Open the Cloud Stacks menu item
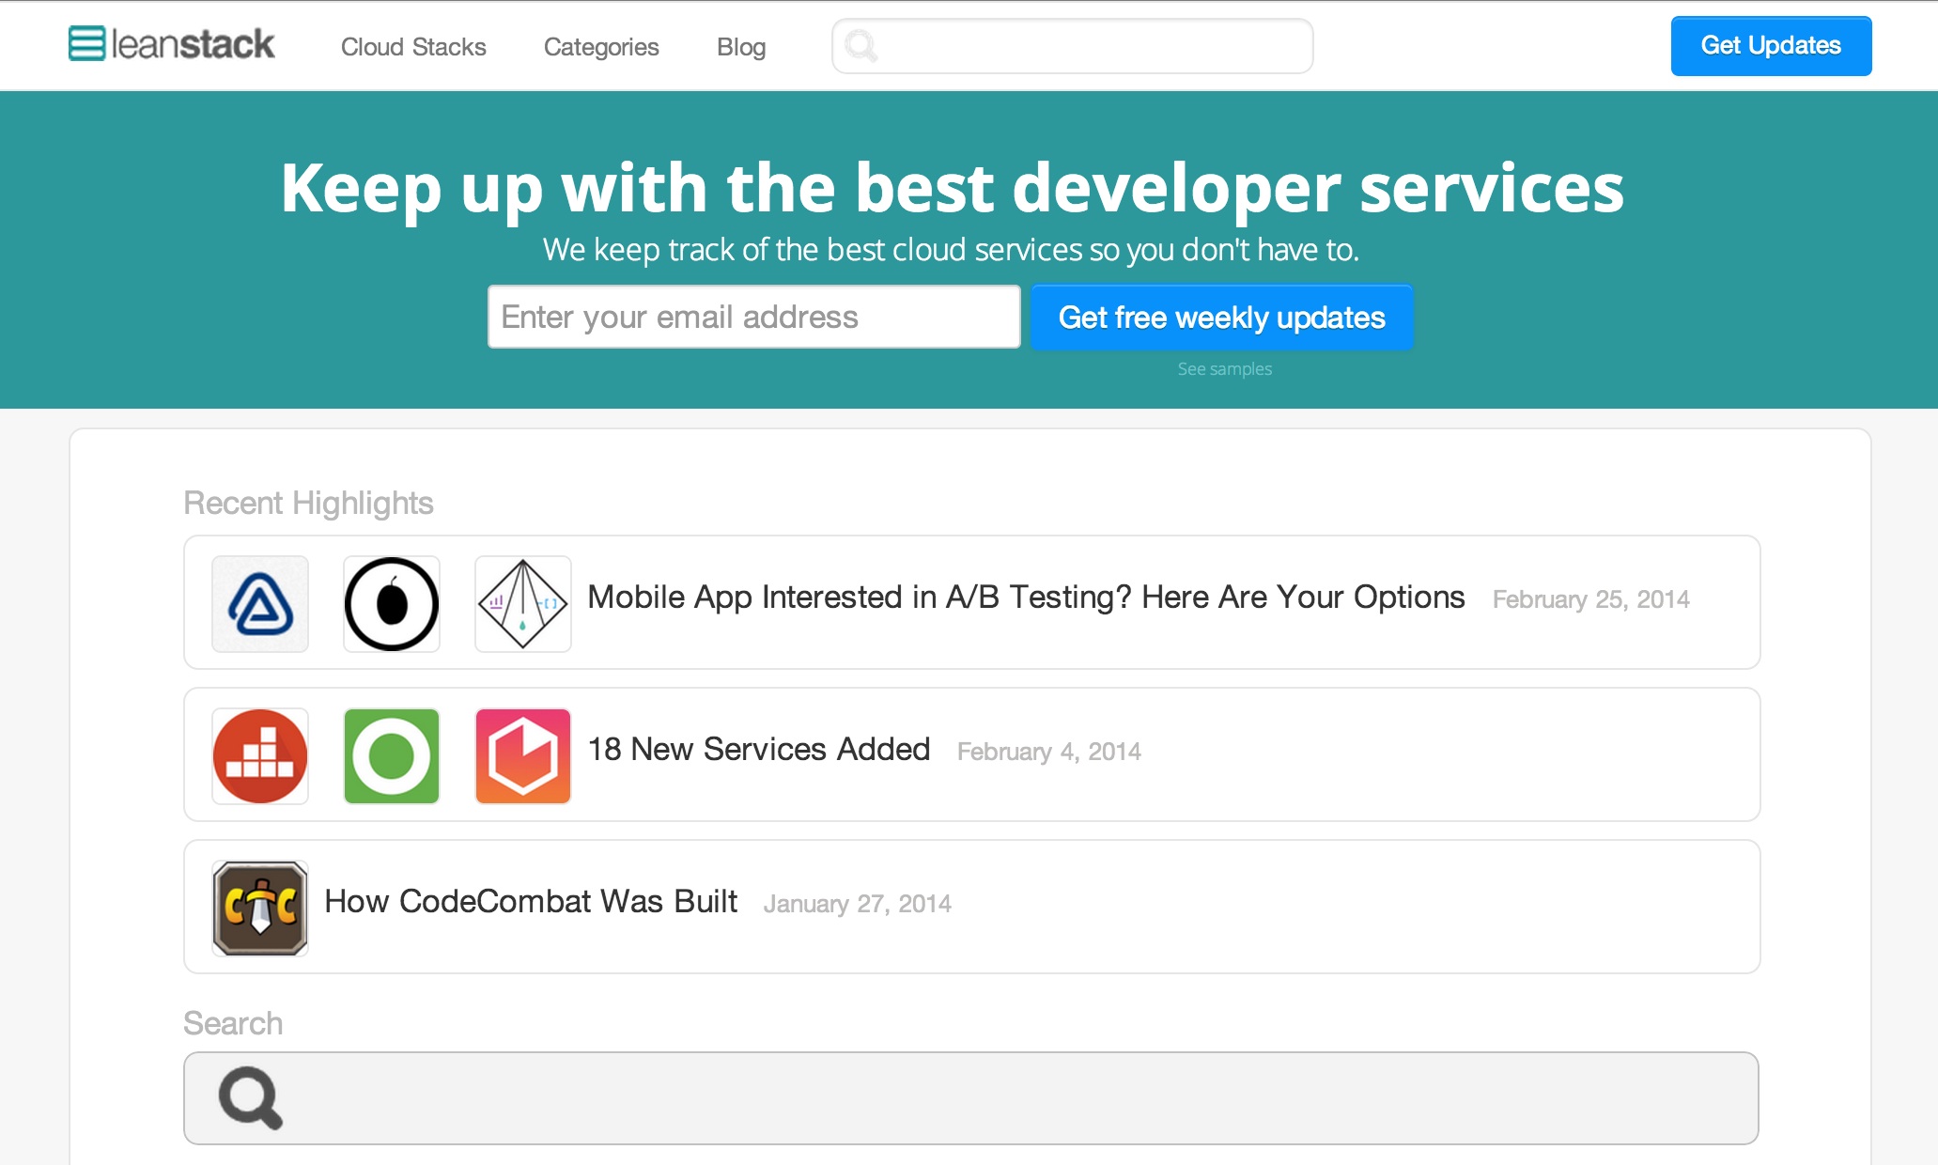 (413, 47)
